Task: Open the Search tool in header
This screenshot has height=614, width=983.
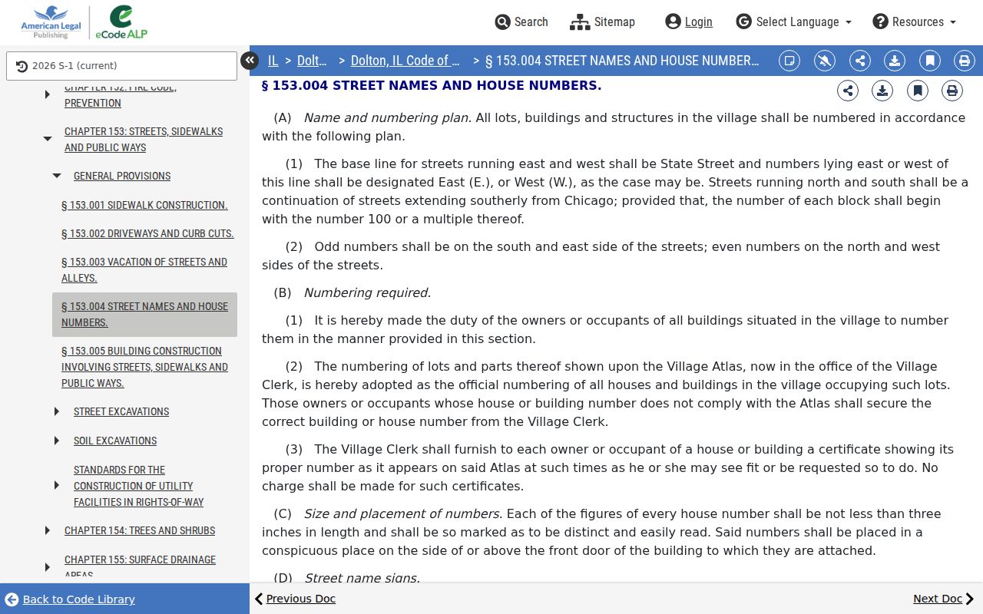Action: (x=521, y=21)
